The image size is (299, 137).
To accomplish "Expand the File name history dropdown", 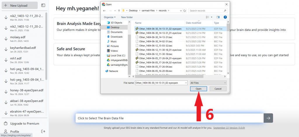I will coord(186,83).
